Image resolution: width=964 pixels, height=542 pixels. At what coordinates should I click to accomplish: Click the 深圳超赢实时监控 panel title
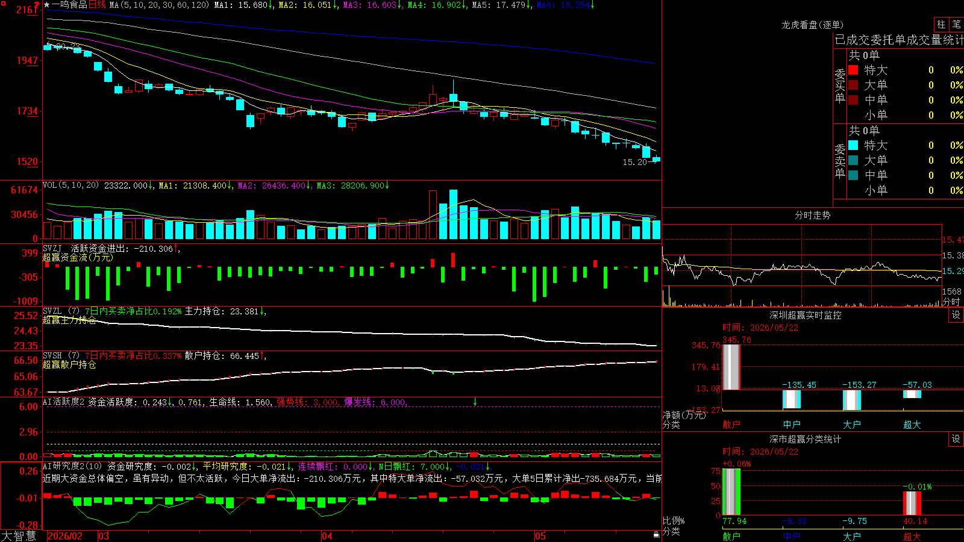(805, 315)
